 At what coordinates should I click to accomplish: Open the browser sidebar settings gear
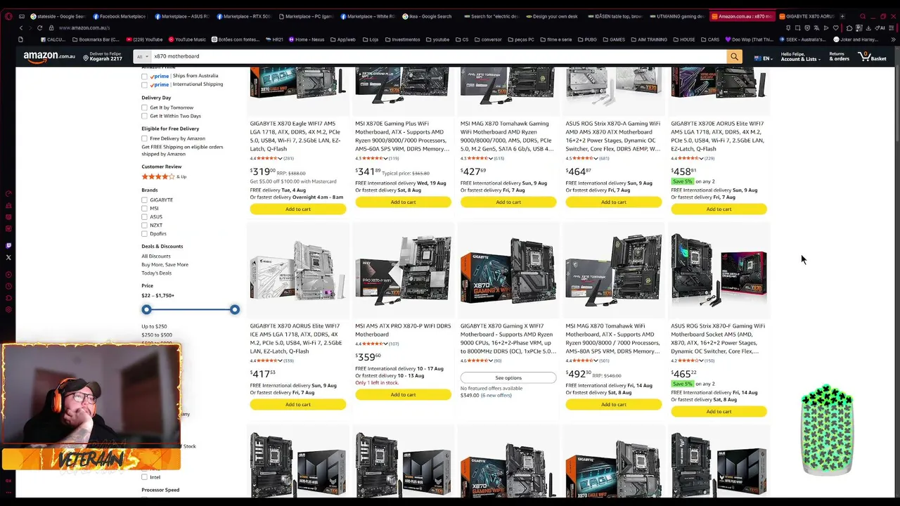8,310
